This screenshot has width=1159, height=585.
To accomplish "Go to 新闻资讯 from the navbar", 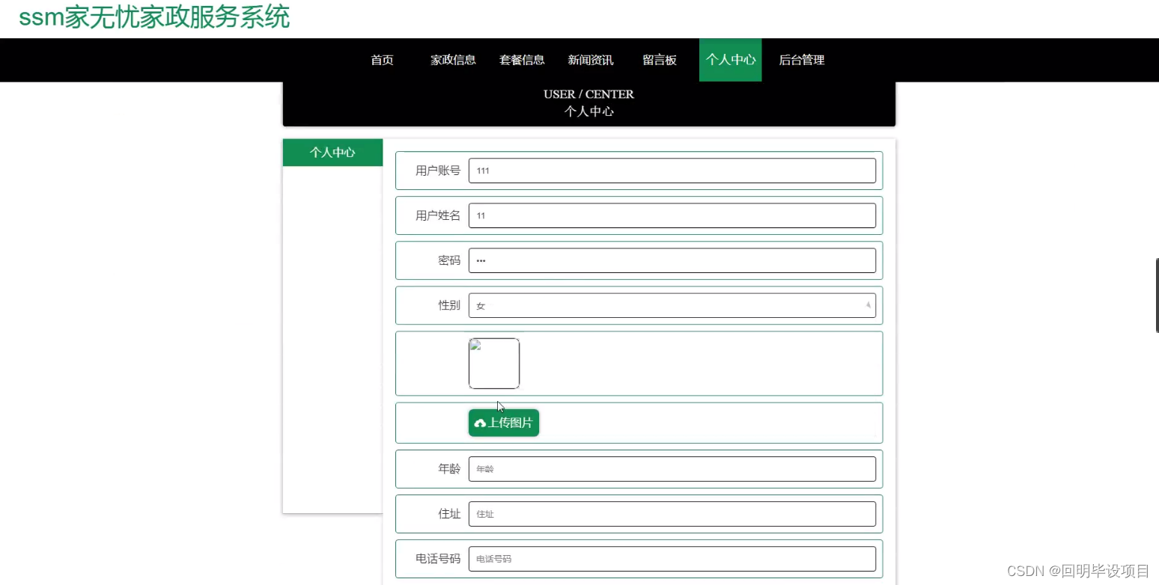I will 590,60.
